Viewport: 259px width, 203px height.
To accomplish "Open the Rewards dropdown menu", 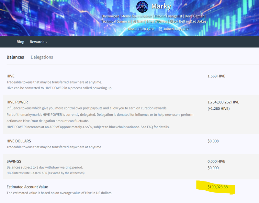I will click(39, 42).
